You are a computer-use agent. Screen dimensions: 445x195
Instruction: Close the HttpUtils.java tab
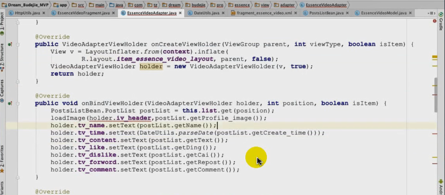pyautogui.click(x=43, y=13)
